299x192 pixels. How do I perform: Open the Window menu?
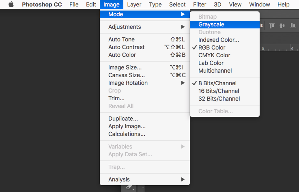[260, 4]
